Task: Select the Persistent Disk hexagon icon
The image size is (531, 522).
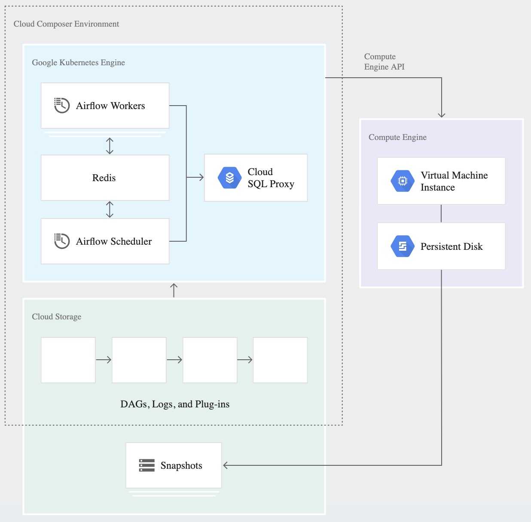Action: point(402,246)
